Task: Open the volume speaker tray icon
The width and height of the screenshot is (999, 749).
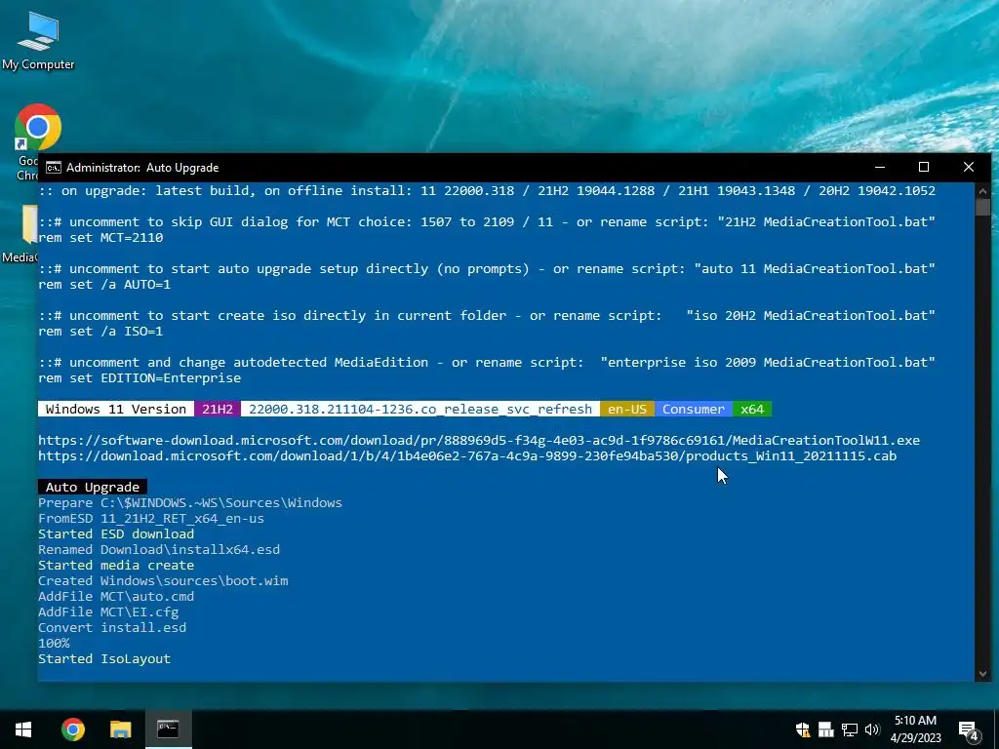Action: [872, 729]
